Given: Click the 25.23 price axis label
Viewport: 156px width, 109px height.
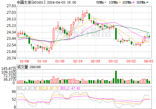Looking at the screenshot, I should point(11,26).
